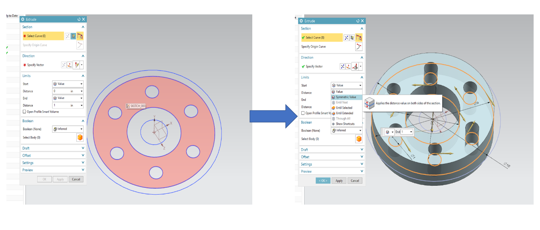Open the Start Value dropdown in right dialog
This screenshot has width=540, height=230.
tap(347, 86)
